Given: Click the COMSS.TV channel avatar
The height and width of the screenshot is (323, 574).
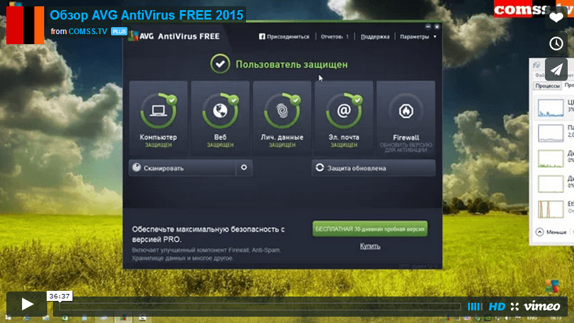Looking at the screenshot, I should (x=25, y=25).
